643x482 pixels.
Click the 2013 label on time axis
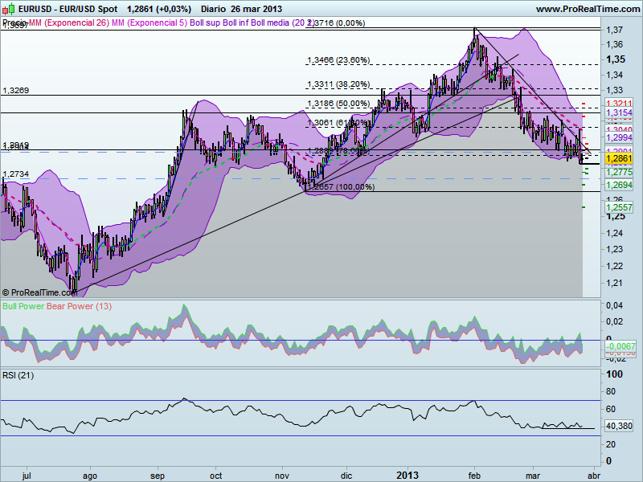point(408,475)
